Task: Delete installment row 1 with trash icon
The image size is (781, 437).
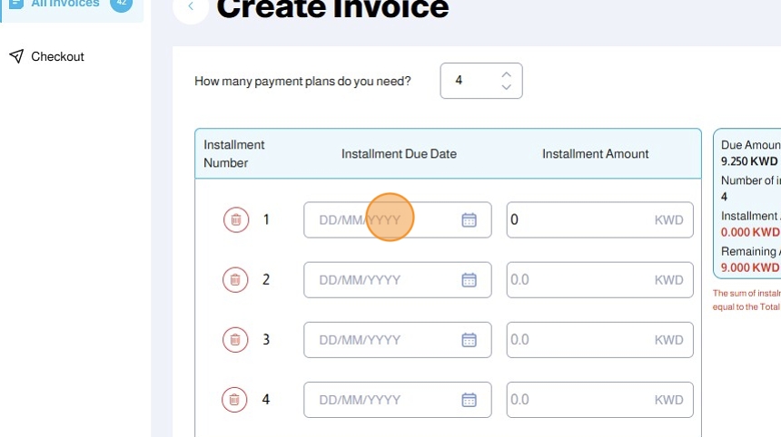Action: (x=235, y=219)
